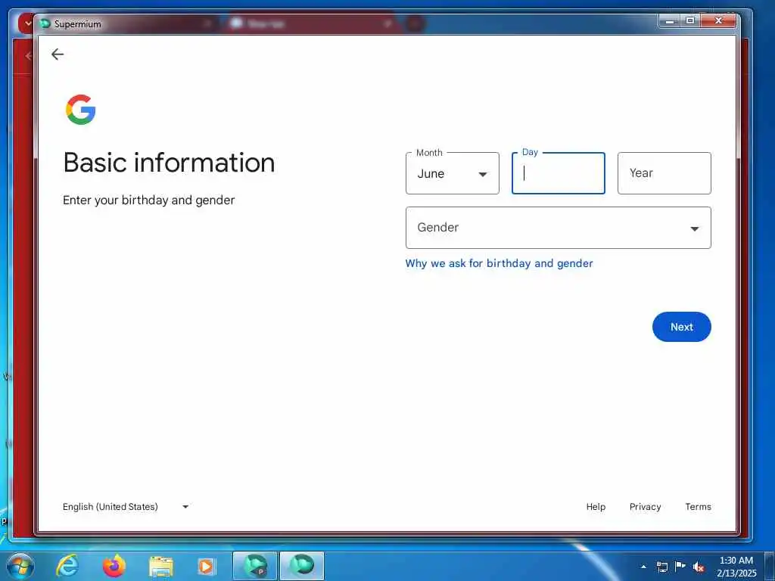Close the Supermium window
This screenshot has width=775, height=581.
(719, 20)
